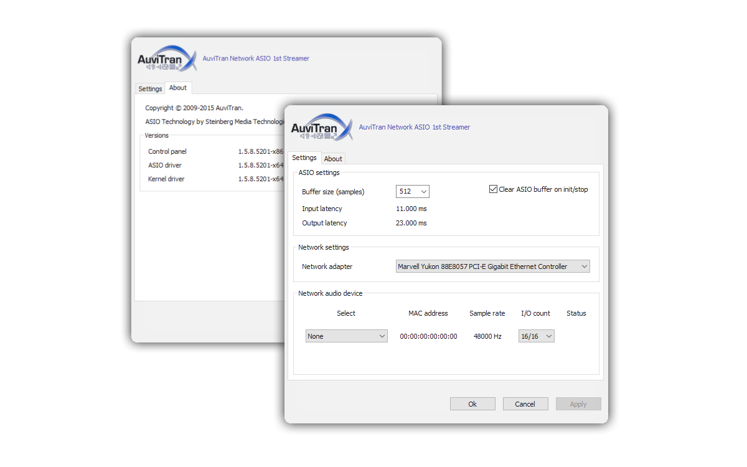Click the 'Control panel' row label in About window
The height and width of the screenshot is (467, 747).
tap(167, 151)
